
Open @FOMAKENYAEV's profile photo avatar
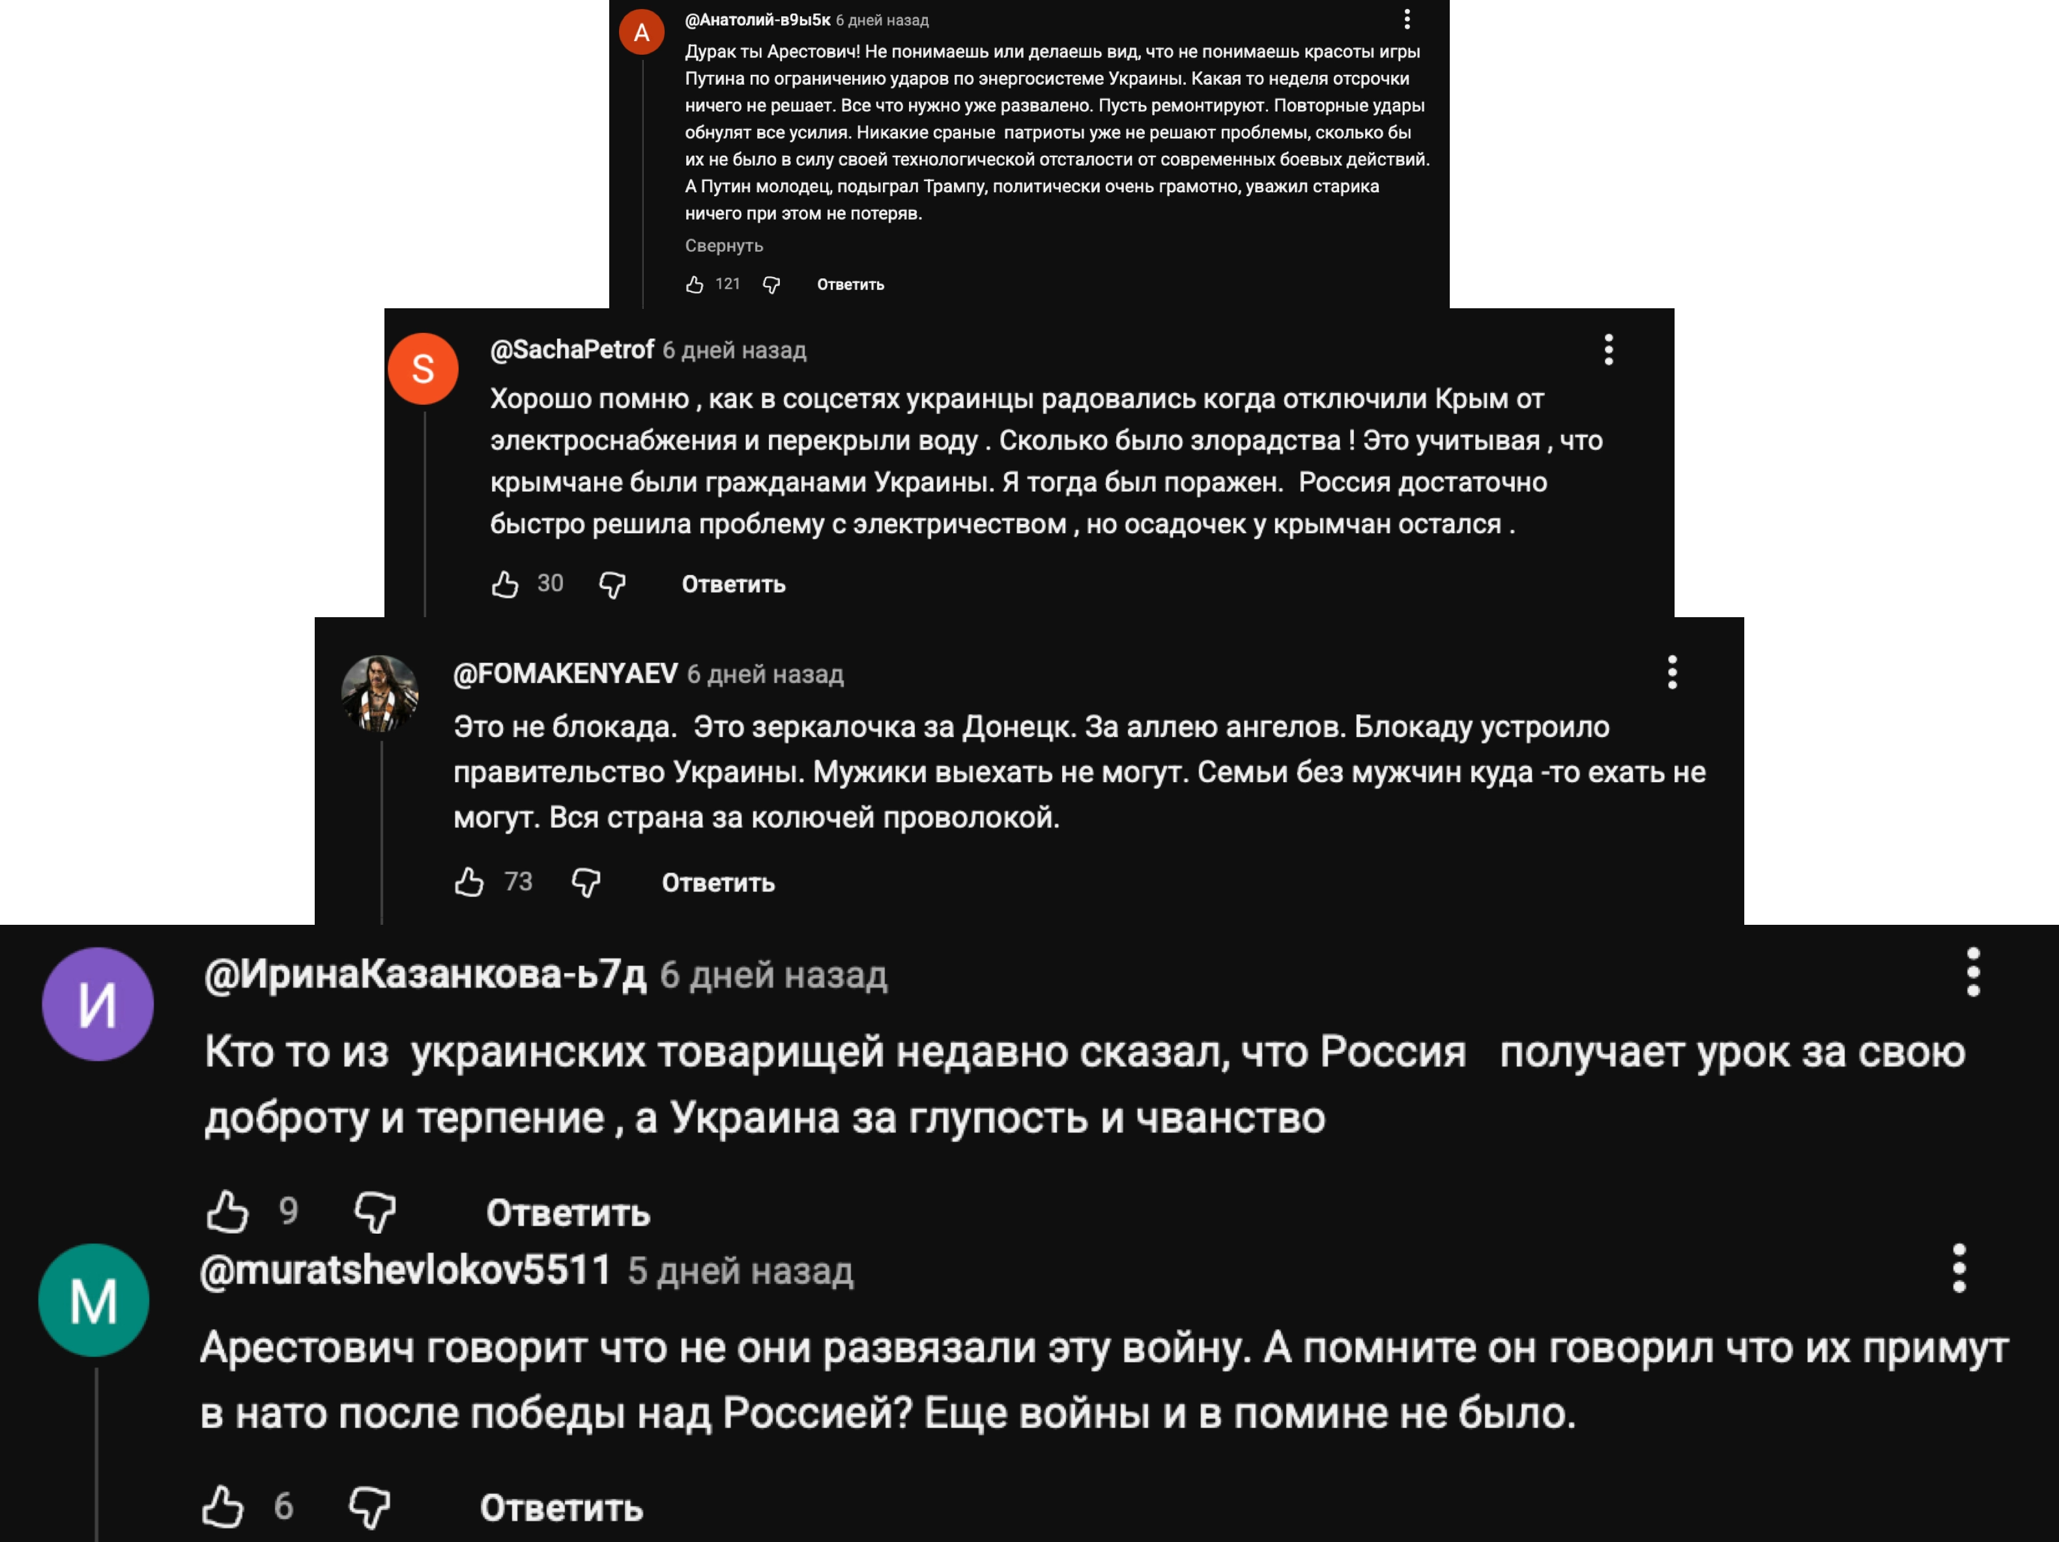tap(380, 693)
